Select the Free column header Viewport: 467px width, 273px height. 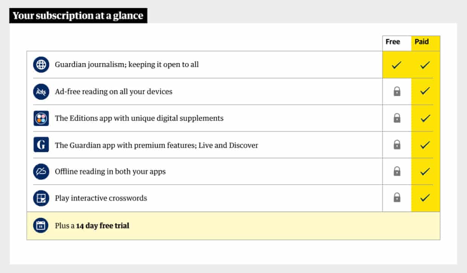coord(393,42)
